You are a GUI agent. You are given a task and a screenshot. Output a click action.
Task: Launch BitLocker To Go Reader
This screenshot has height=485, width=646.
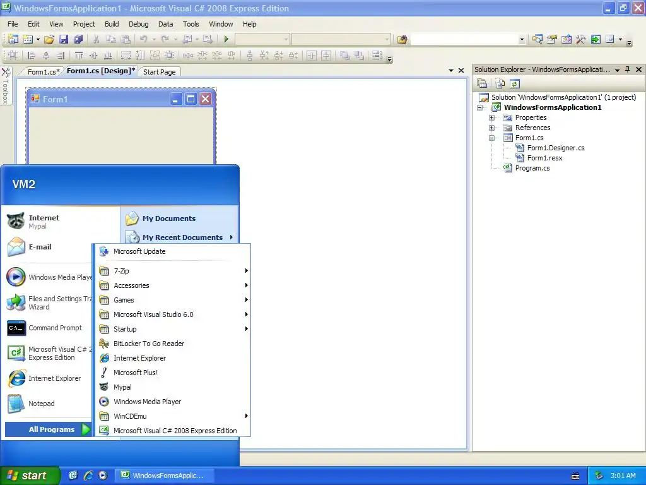coord(173,344)
